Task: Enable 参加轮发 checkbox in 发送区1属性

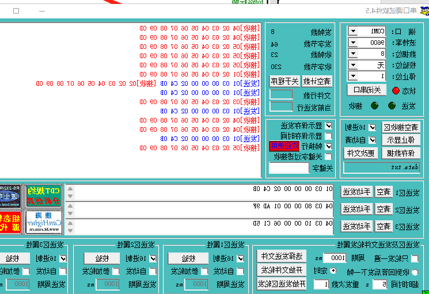Action: tap(204, 272)
